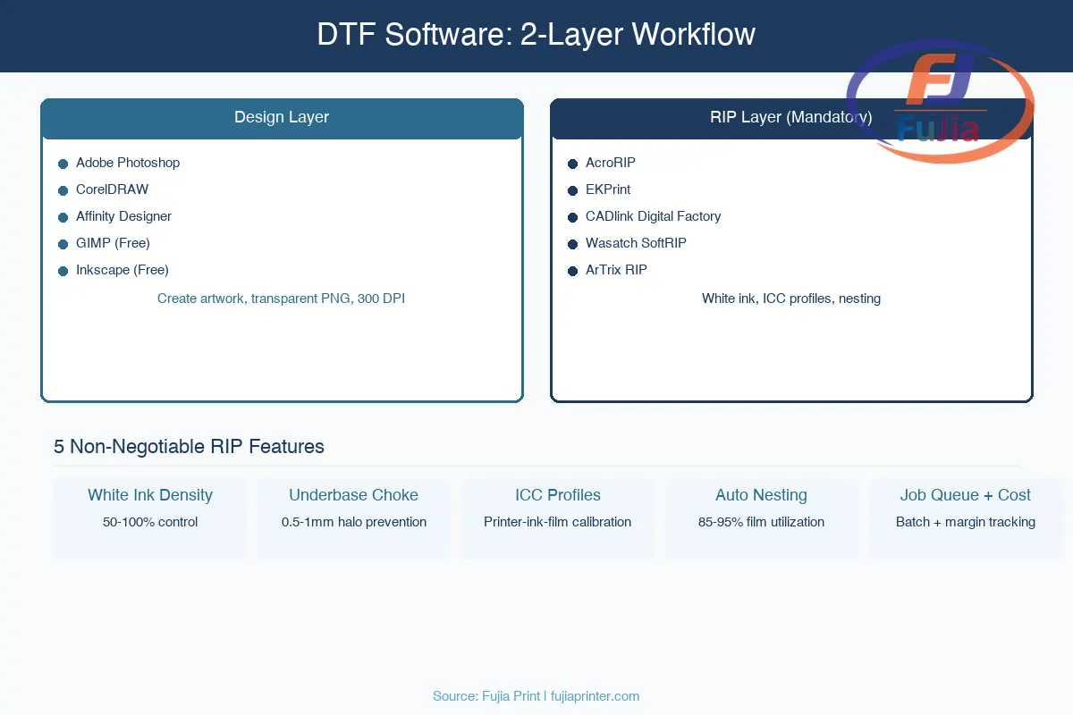The height and width of the screenshot is (715, 1073).
Task: Click the bullet dot beside Inkscape (Free)
Action: [63, 271]
